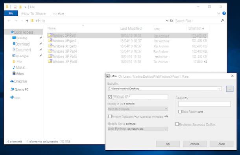Viewport: 240px width, 155px height.
Task: Tick the Remove Duplicates checkbox
Action: coord(110,117)
